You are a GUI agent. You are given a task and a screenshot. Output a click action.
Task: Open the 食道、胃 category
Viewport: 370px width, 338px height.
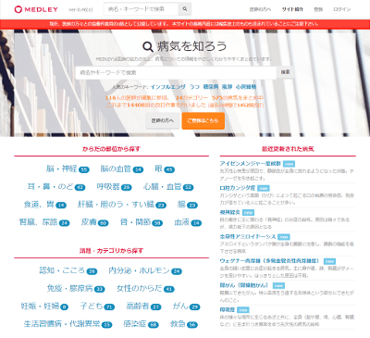click(45, 205)
